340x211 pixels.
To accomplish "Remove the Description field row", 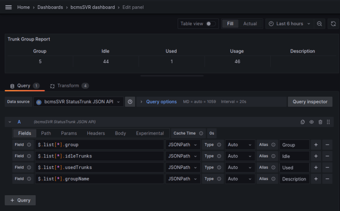I will click(x=327, y=179).
